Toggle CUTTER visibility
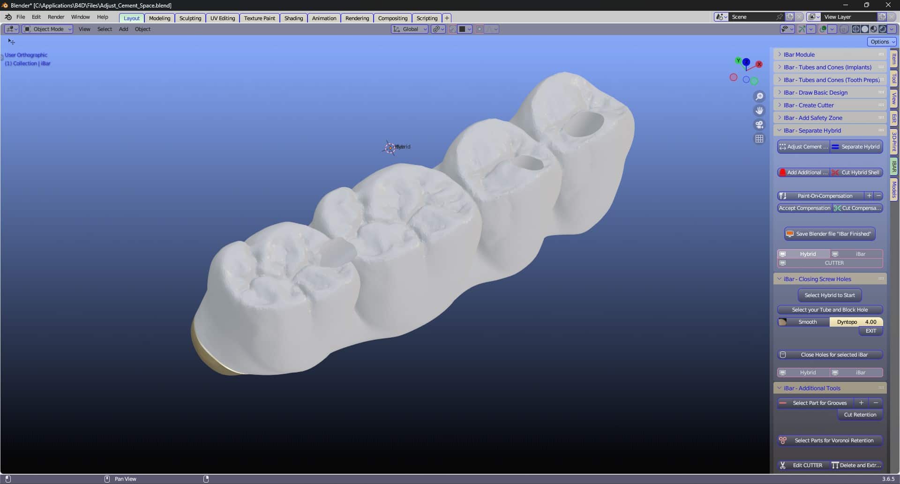 coord(830,263)
